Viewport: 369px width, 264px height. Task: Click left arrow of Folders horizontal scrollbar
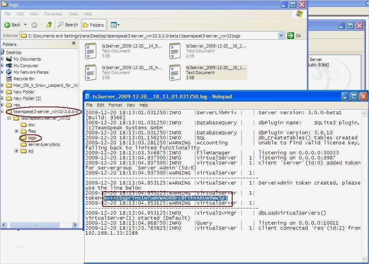tap(4, 225)
